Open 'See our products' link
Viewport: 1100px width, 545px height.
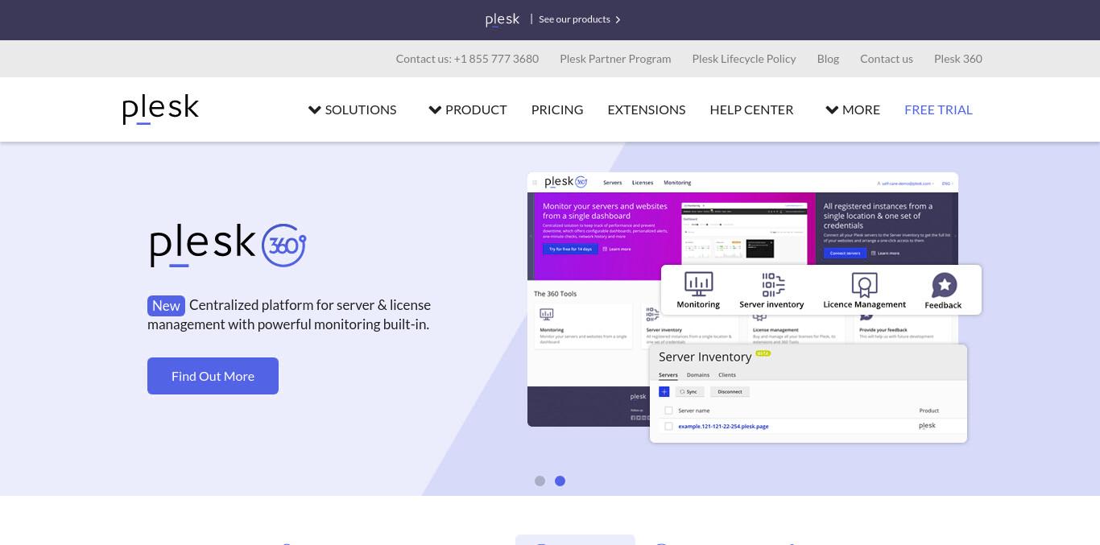[574, 19]
